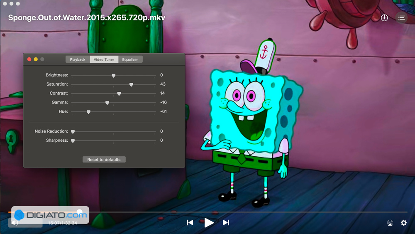Viewport: 415px width, 234px height.
Task: Click the Sharpness value 0
Action: point(161,140)
